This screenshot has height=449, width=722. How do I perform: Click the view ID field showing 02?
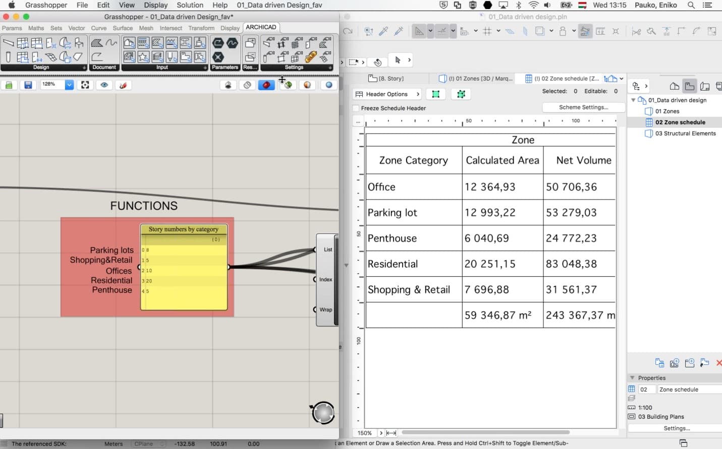click(x=647, y=390)
